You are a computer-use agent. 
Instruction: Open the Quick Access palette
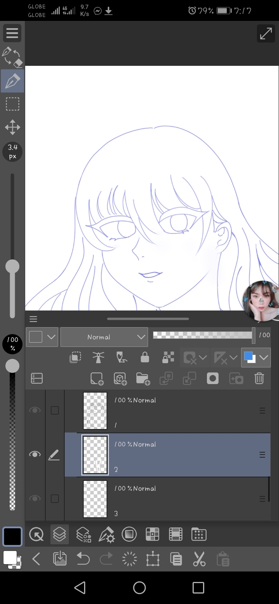tap(37, 535)
